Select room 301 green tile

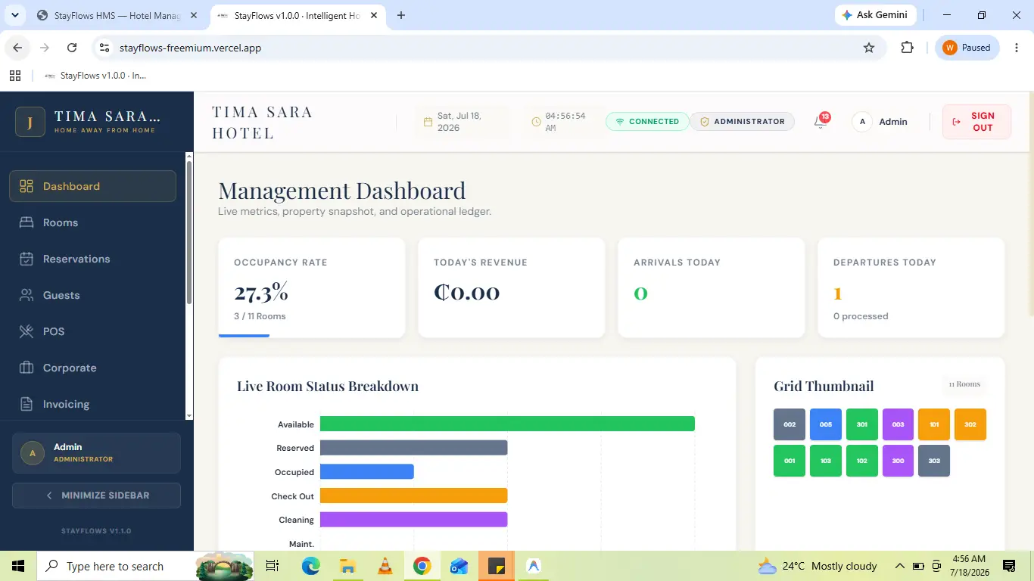pyautogui.click(x=862, y=424)
